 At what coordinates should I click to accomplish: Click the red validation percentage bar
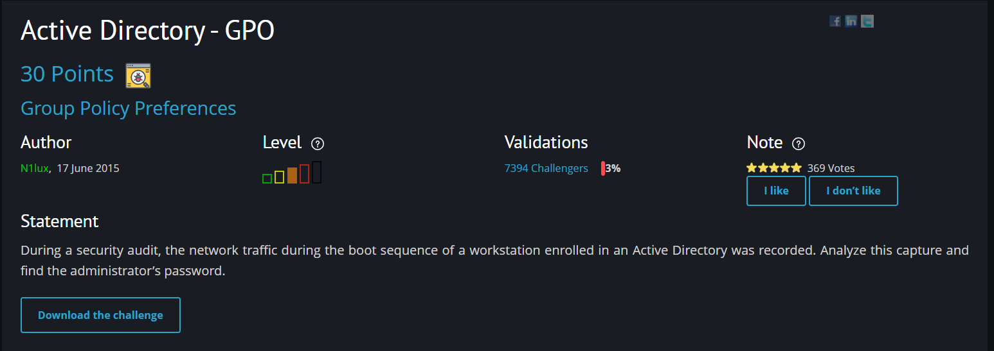click(x=603, y=169)
